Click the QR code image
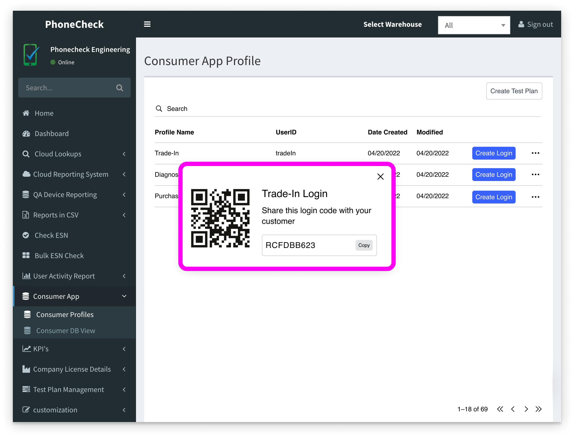The height and width of the screenshot is (437, 574). 220,218
